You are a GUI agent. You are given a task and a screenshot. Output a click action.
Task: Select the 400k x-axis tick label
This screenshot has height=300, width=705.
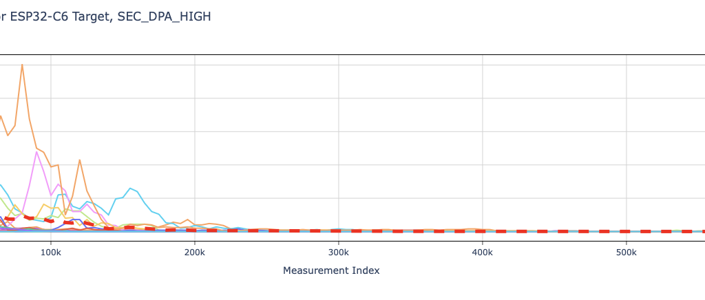[x=483, y=253]
